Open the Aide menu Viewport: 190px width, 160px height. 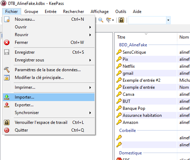pos(137,12)
